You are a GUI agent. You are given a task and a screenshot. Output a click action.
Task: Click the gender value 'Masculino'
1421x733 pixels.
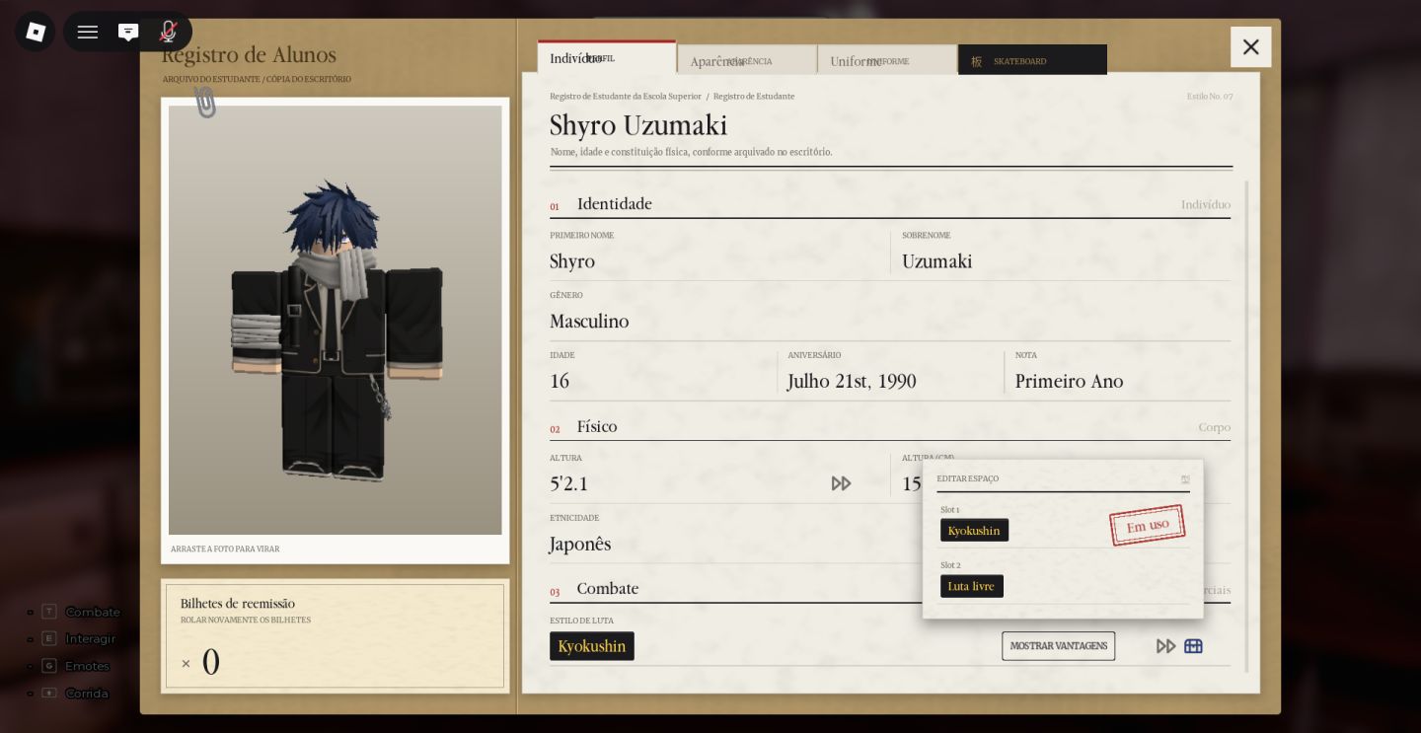tap(589, 322)
